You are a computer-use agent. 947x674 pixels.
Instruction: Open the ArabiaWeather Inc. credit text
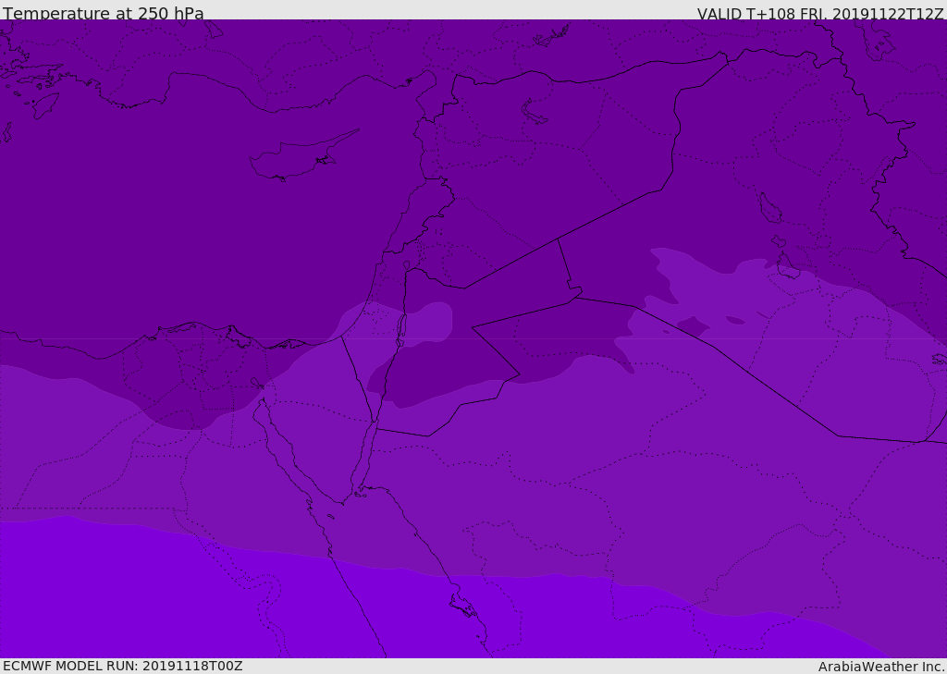click(881, 667)
